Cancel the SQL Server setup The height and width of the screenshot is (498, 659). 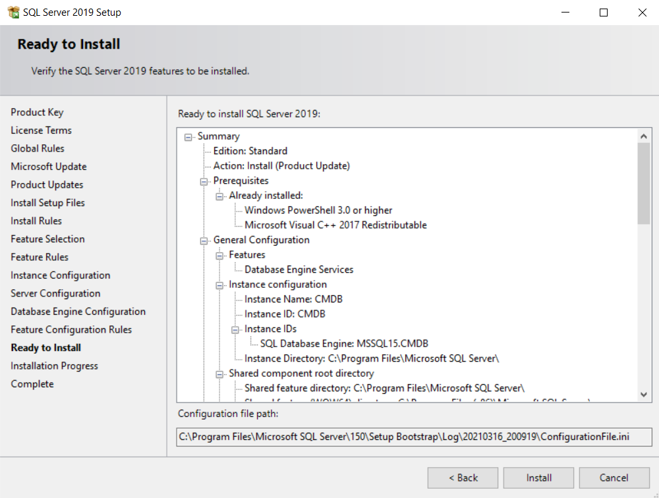tap(614, 478)
